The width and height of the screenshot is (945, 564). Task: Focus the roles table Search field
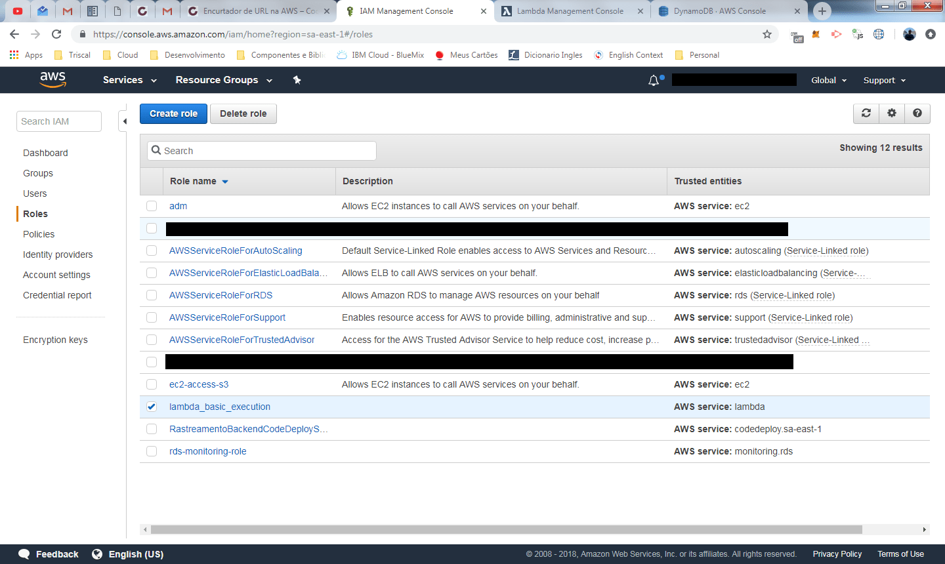262,151
